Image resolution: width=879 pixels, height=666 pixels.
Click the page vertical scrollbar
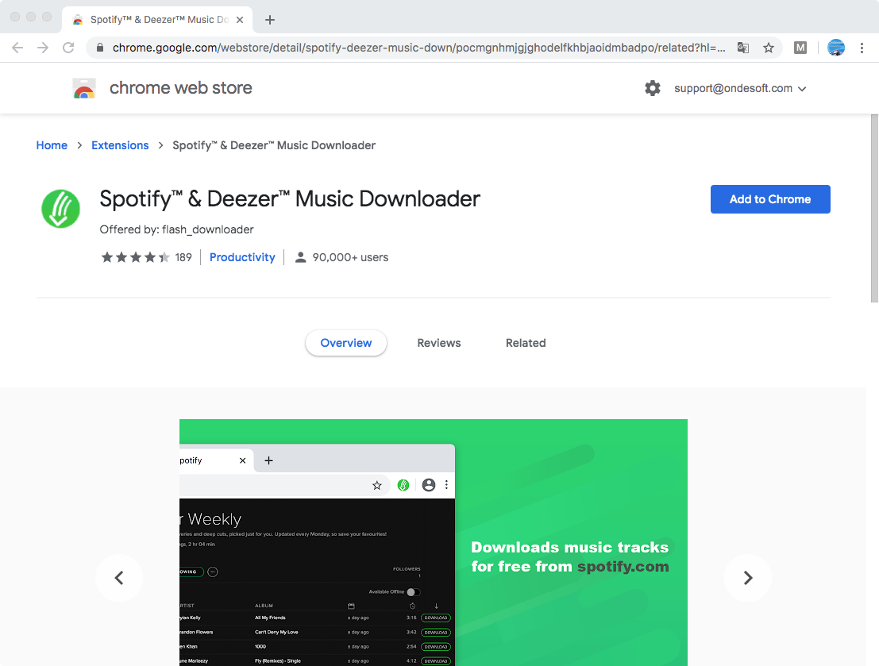874,209
